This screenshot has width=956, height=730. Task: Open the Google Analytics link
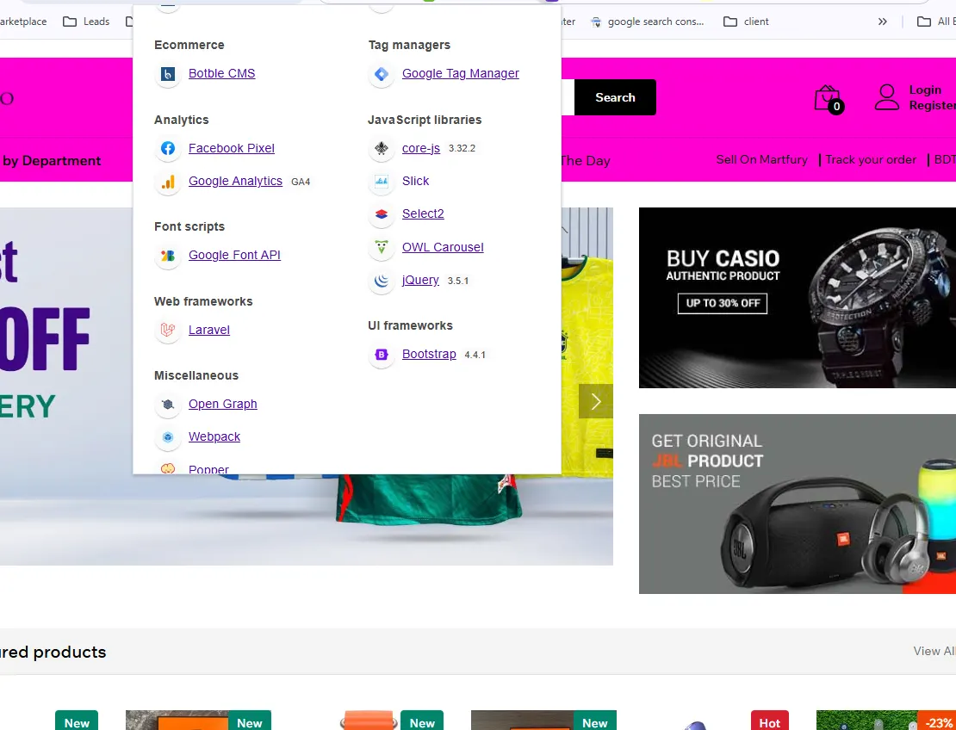click(x=235, y=181)
